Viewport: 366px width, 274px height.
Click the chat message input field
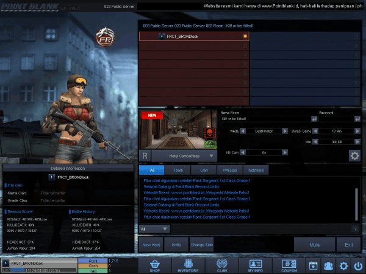(261, 229)
